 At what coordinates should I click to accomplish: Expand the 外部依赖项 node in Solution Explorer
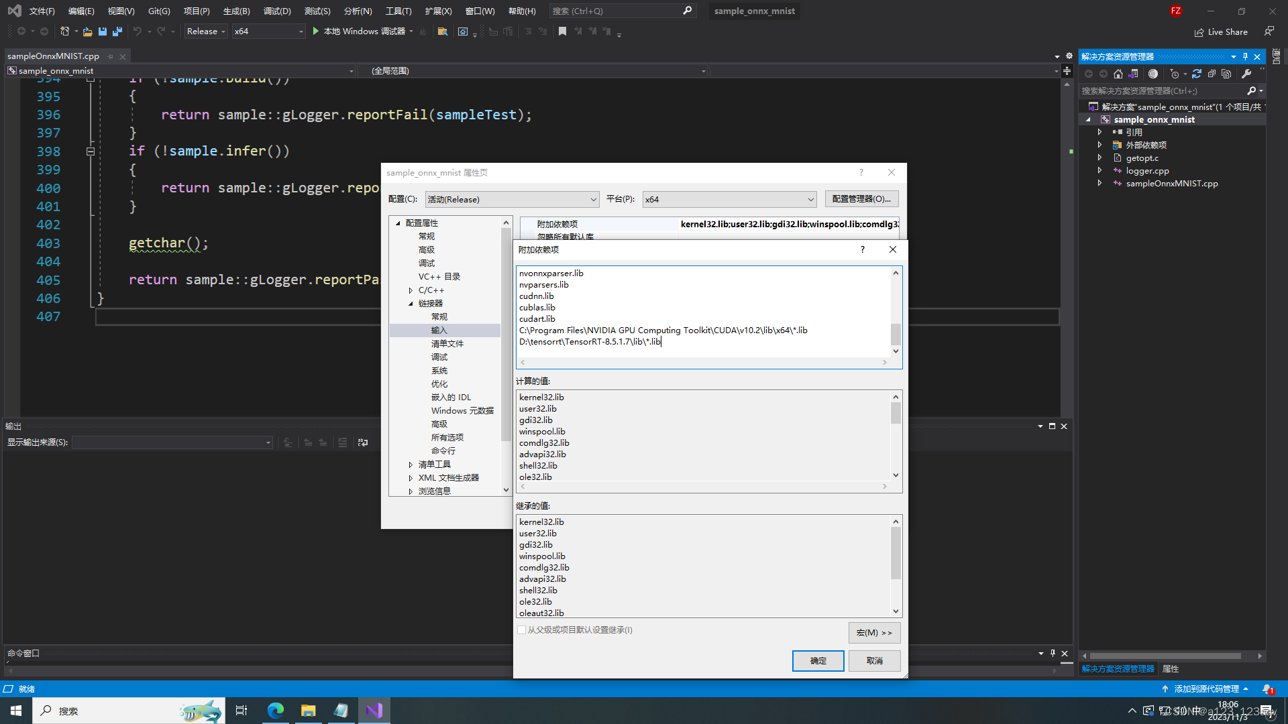click(x=1099, y=145)
